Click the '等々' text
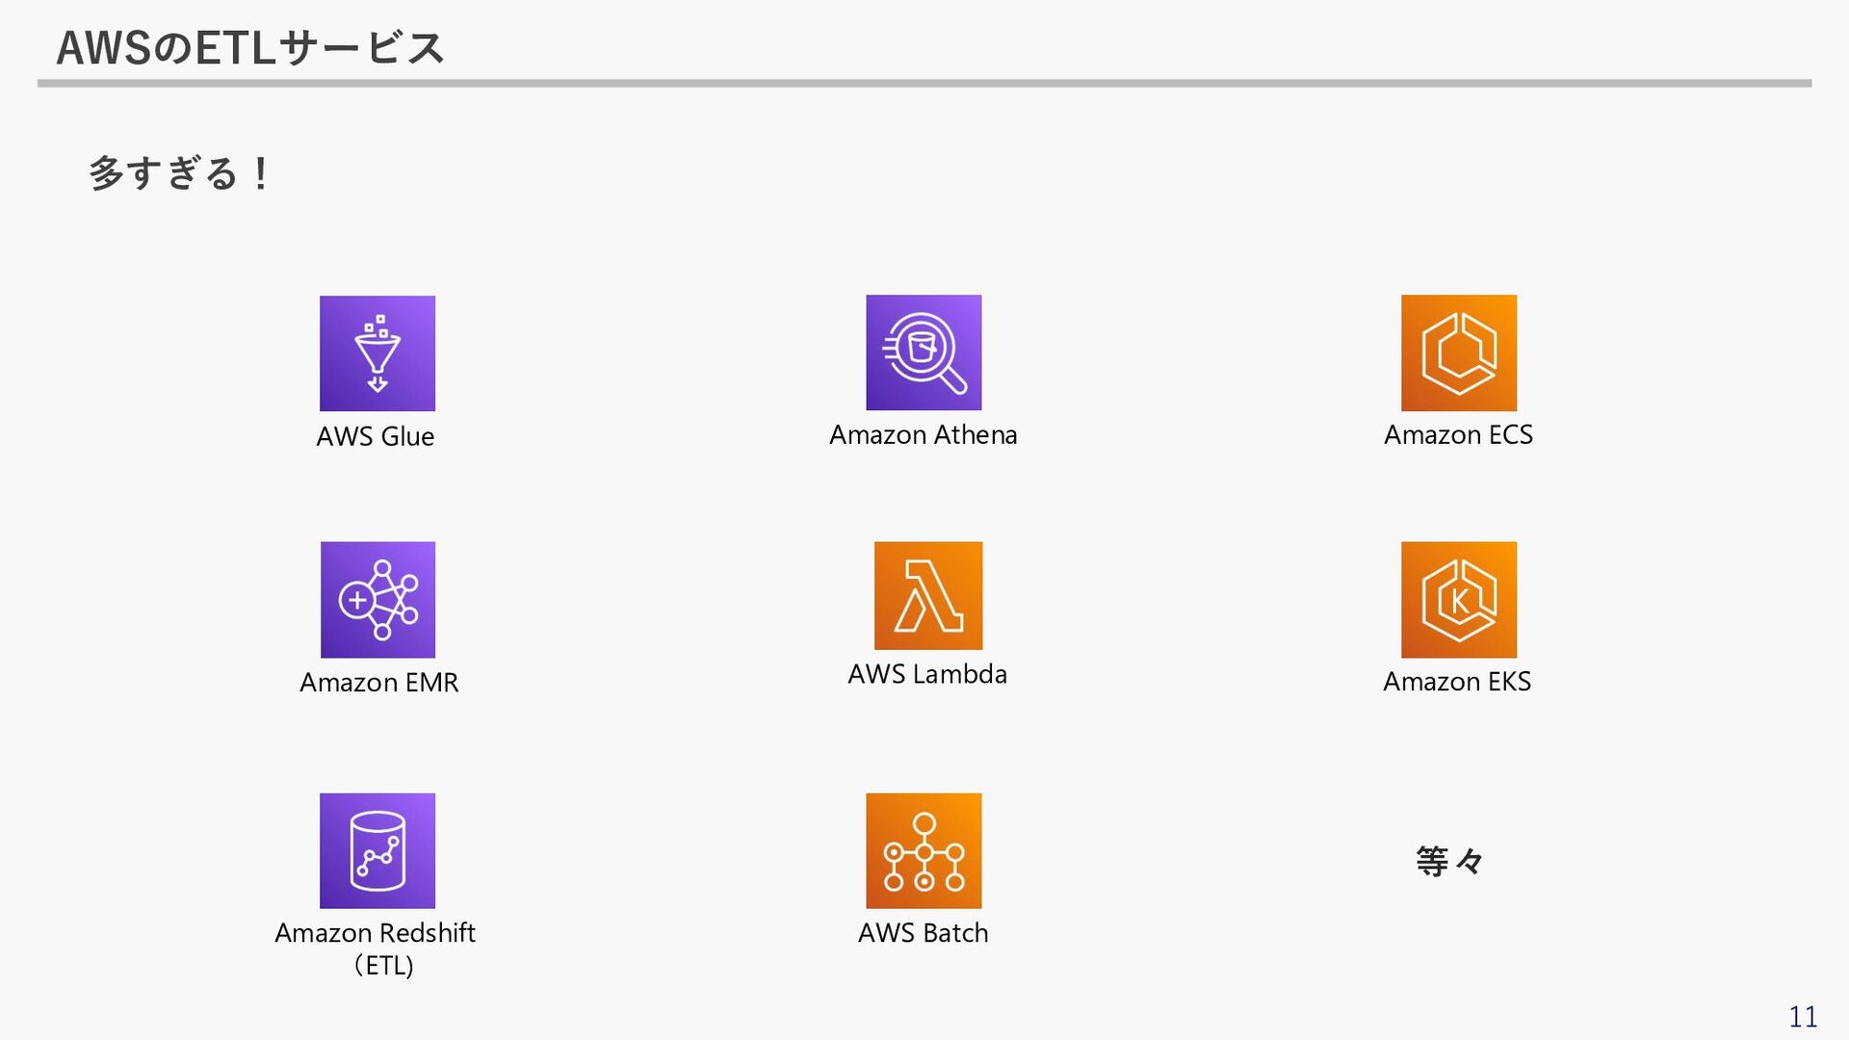The width and height of the screenshot is (1849, 1040). 1449,861
